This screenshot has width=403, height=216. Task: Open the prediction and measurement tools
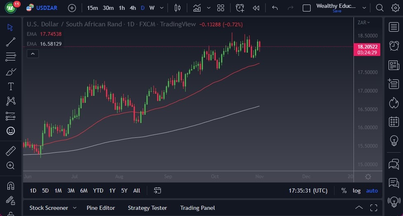tap(11, 116)
